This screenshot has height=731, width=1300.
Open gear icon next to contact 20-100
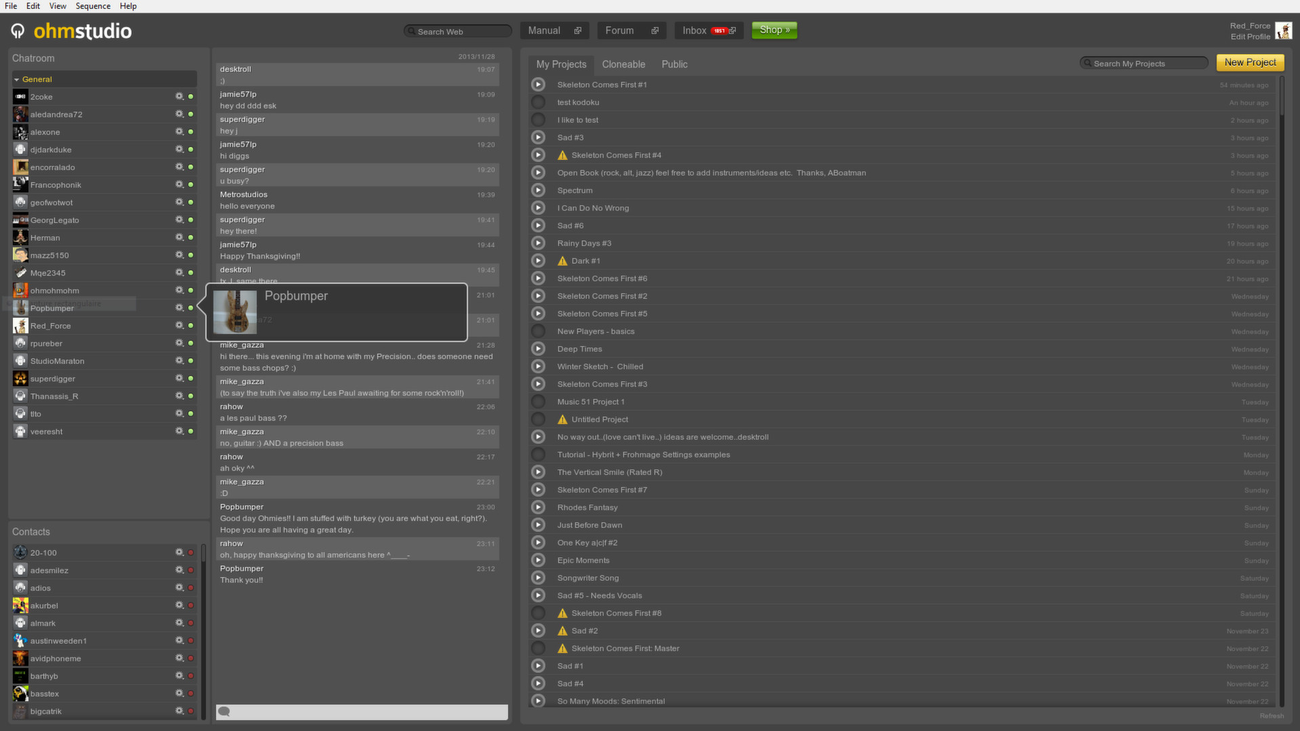click(180, 552)
